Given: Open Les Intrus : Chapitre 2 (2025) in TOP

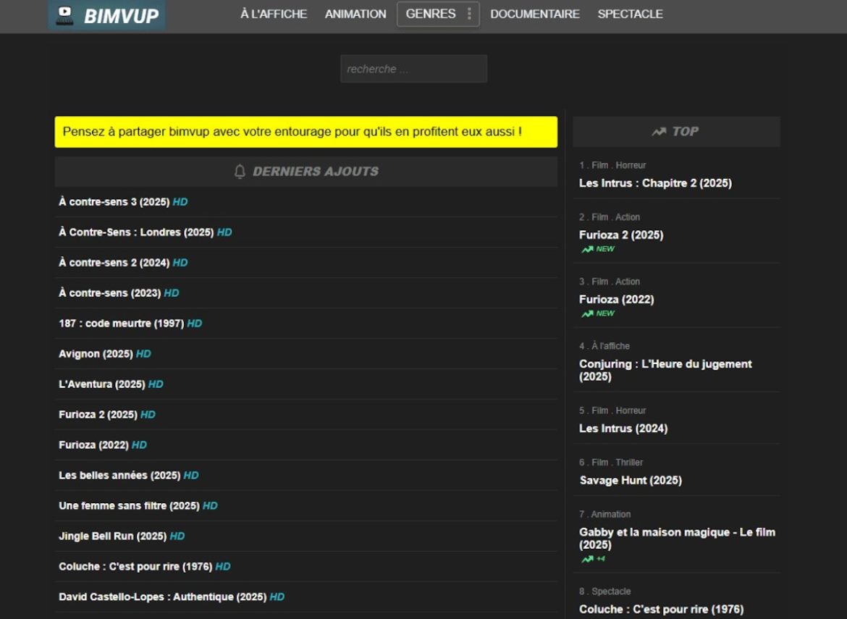Looking at the screenshot, I should [655, 183].
